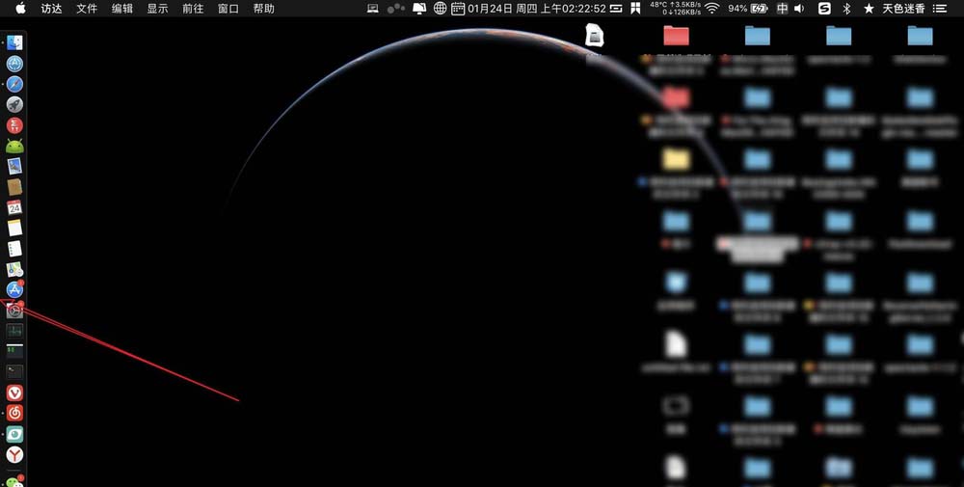Launch Vivaldi browser from the Dock

point(14,392)
